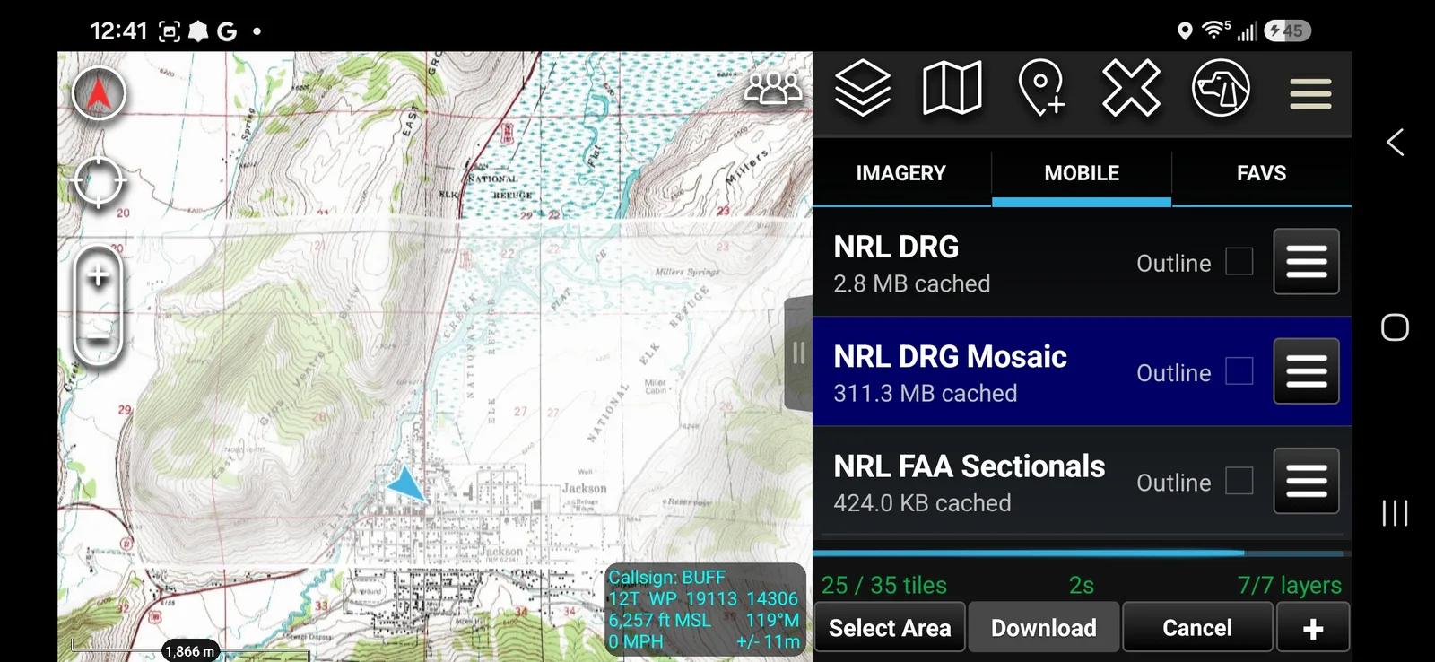Tap the red north compass arrow icon

[x=99, y=93]
